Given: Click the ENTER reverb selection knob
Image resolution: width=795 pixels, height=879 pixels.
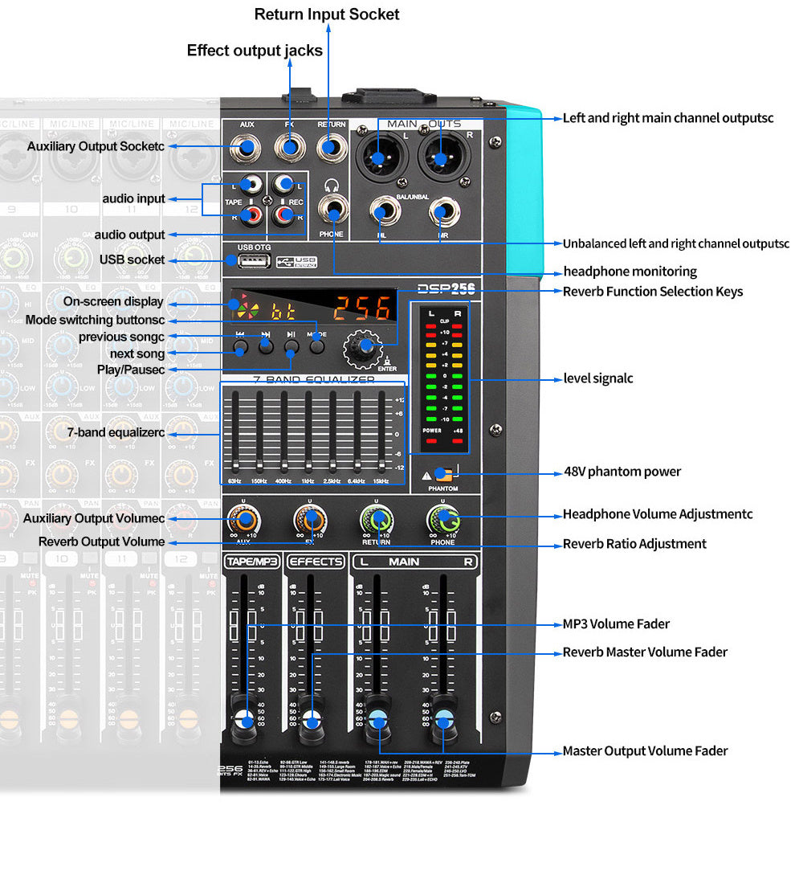Looking at the screenshot, I should tap(364, 348).
